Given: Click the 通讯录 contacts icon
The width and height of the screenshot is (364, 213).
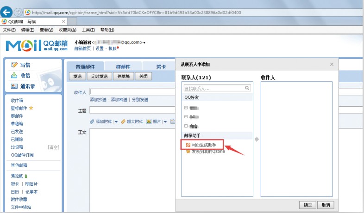Looking at the screenshot, I should click(x=14, y=86).
